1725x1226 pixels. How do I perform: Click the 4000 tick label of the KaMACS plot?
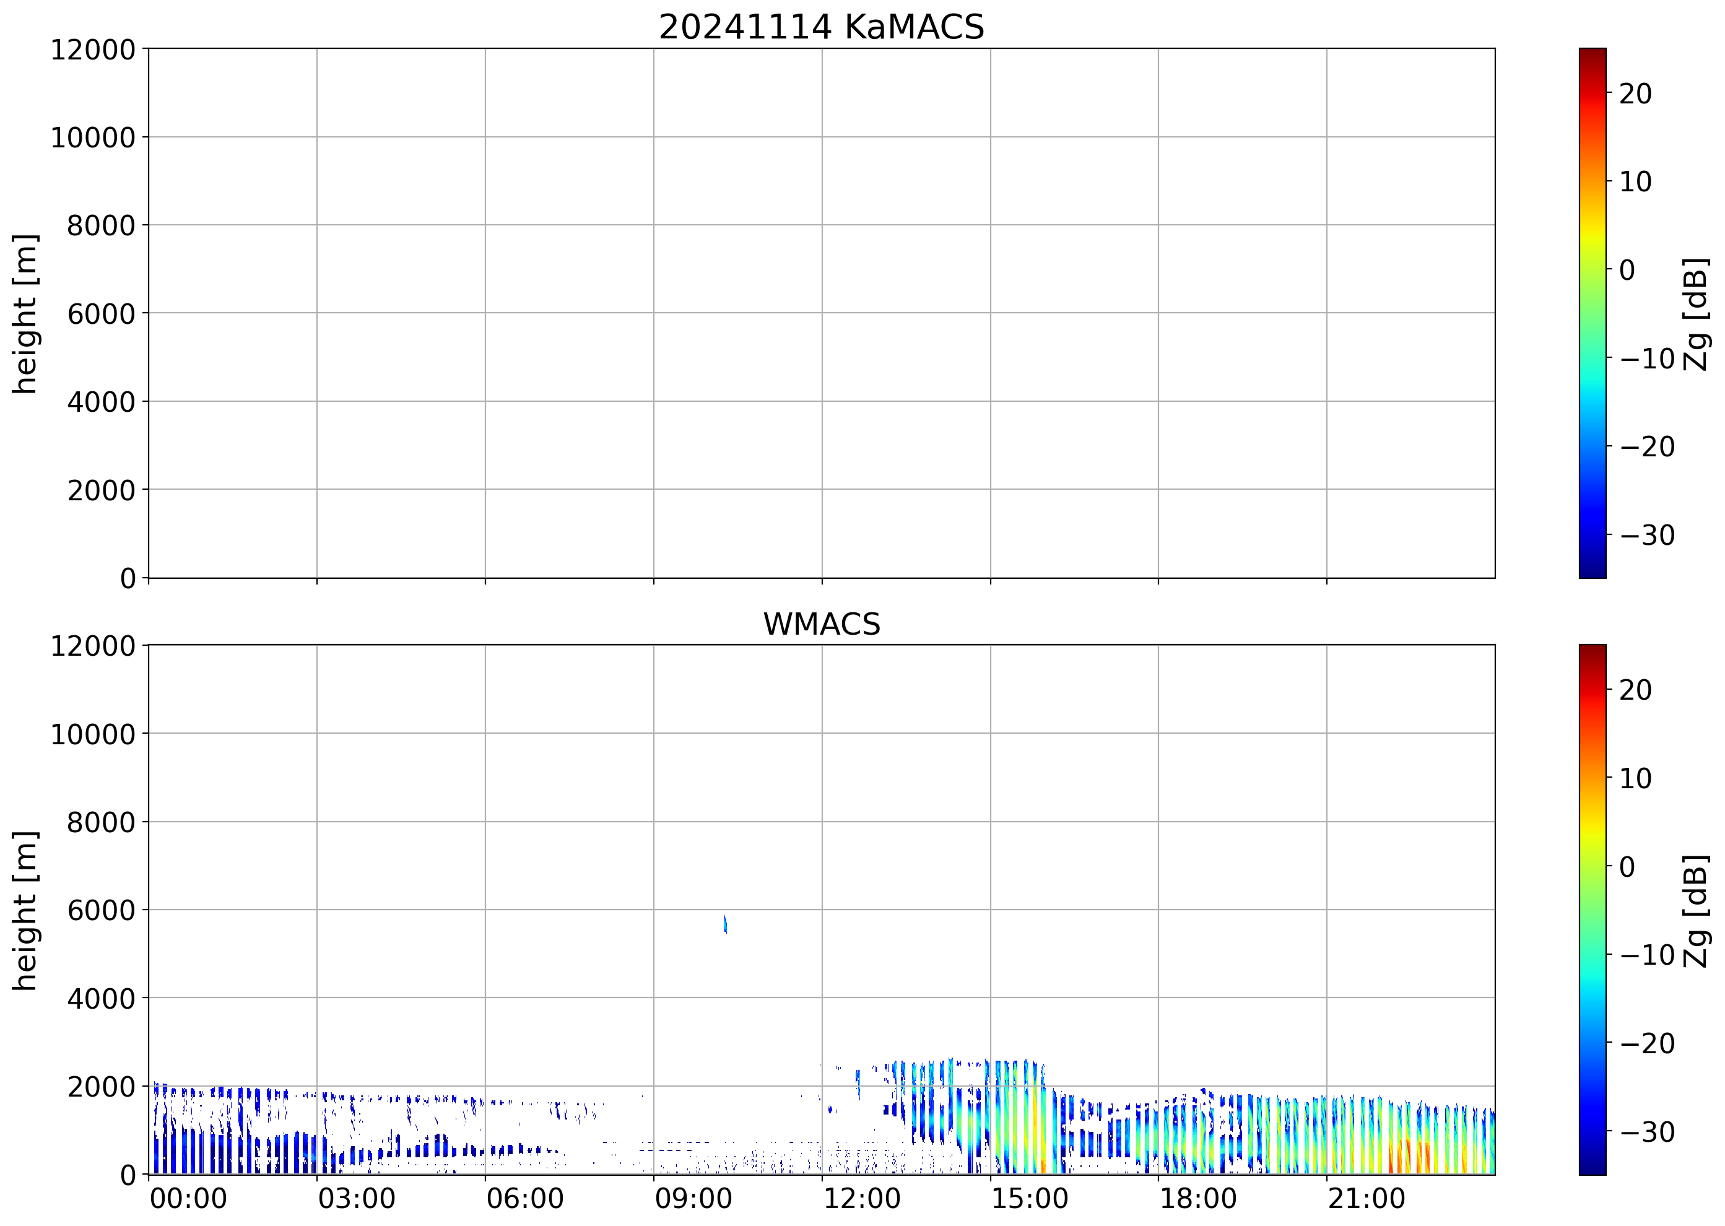[101, 402]
